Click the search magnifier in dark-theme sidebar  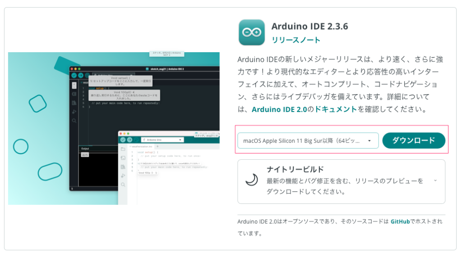(74, 121)
